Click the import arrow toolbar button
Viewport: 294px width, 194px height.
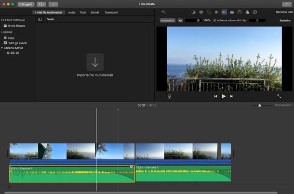pyautogui.click(x=53, y=4)
